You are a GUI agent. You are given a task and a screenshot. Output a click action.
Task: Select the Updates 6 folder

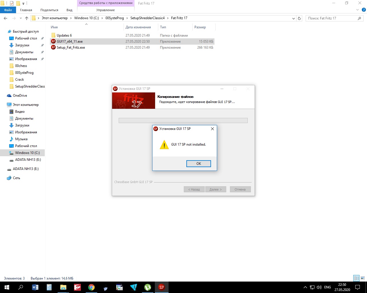pyautogui.click(x=64, y=35)
